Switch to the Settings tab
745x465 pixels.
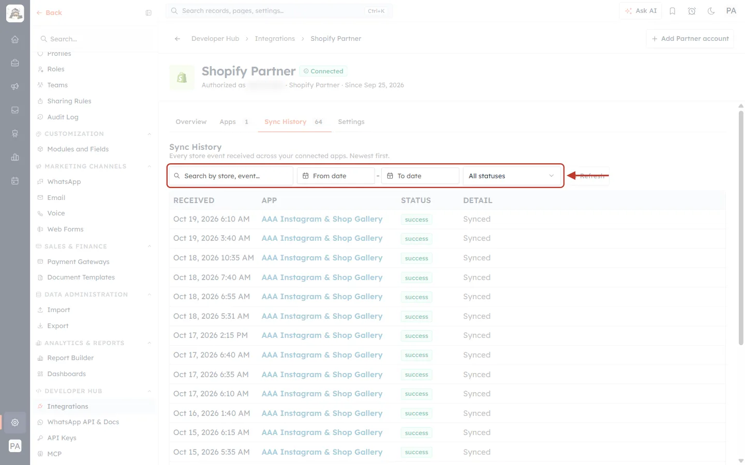pyautogui.click(x=351, y=122)
